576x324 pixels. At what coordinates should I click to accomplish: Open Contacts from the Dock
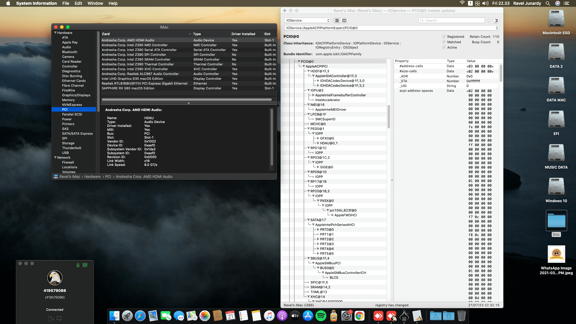click(217, 316)
